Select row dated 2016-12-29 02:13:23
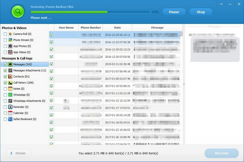Viewport: 244px width, 162px height. (x=115, y=50)
